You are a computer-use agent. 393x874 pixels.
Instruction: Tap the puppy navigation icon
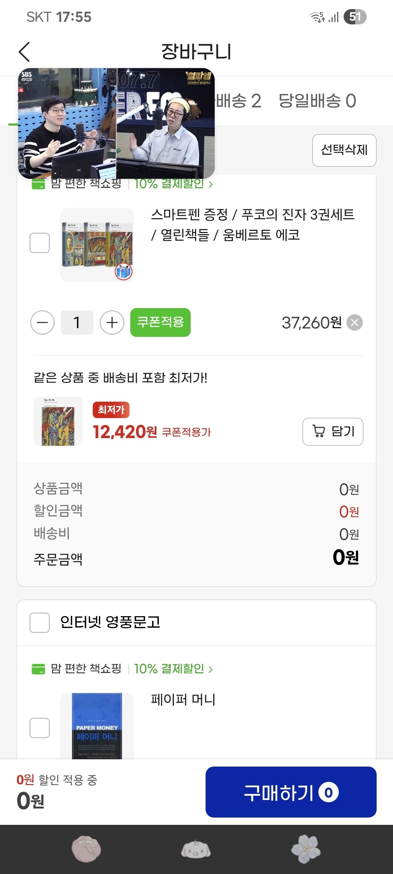click(196, 849)
